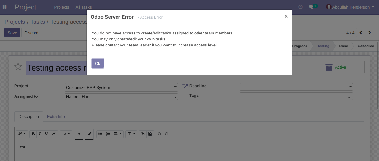Viewport: 379px width, 161px height.
Task: Click the Ok button in error dialog
Action: point(98,64)
